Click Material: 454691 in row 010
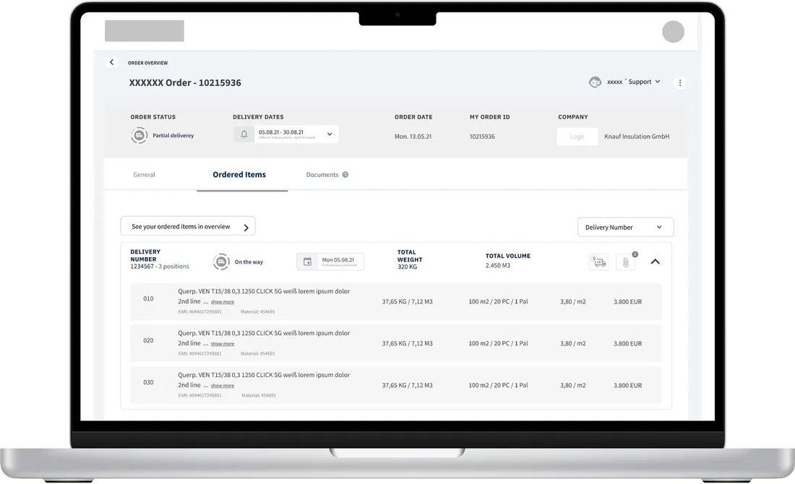 257,311
